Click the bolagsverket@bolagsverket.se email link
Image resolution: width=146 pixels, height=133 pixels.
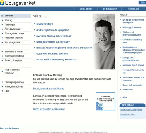95,132
